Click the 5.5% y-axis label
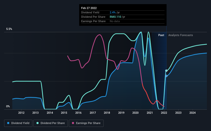 pyautogui.click(x=9, y=29)
